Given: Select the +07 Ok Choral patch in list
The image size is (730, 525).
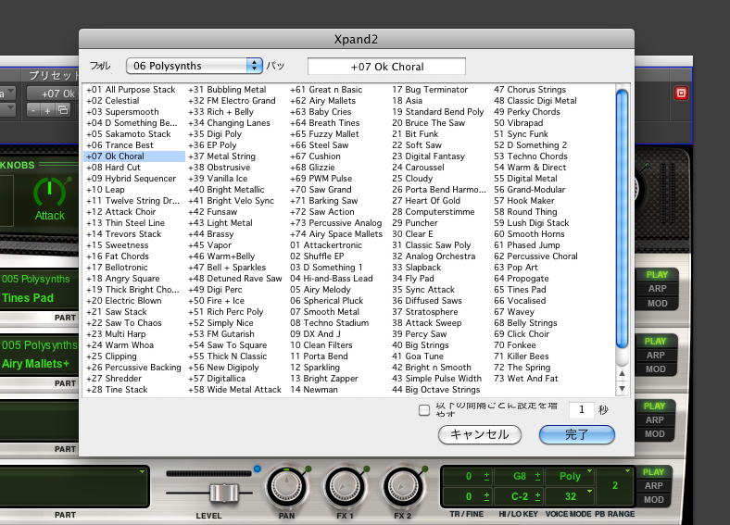Looking at the screenshot, I should pos(134,156).
